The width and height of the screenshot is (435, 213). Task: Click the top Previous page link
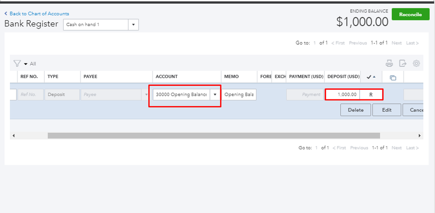coord(358,43)
